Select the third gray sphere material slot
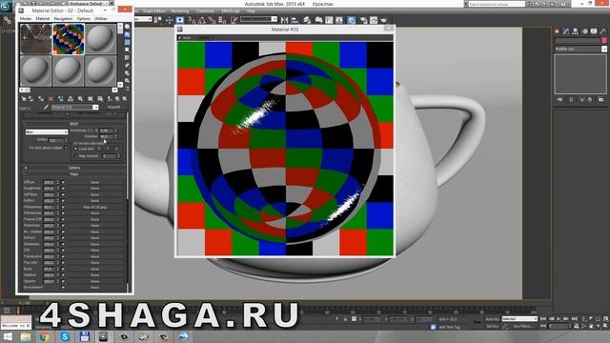This screenshot has height=343, width=610. point(100,39)
